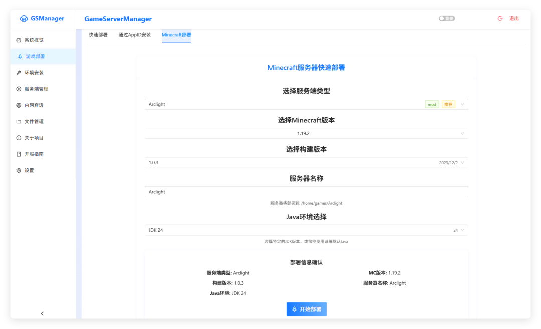Open the server type dropdown showing Arclight
Screen dimensions: 541x329
(307, 104)
